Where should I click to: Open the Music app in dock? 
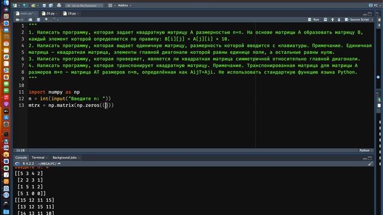tap(6, 97)
